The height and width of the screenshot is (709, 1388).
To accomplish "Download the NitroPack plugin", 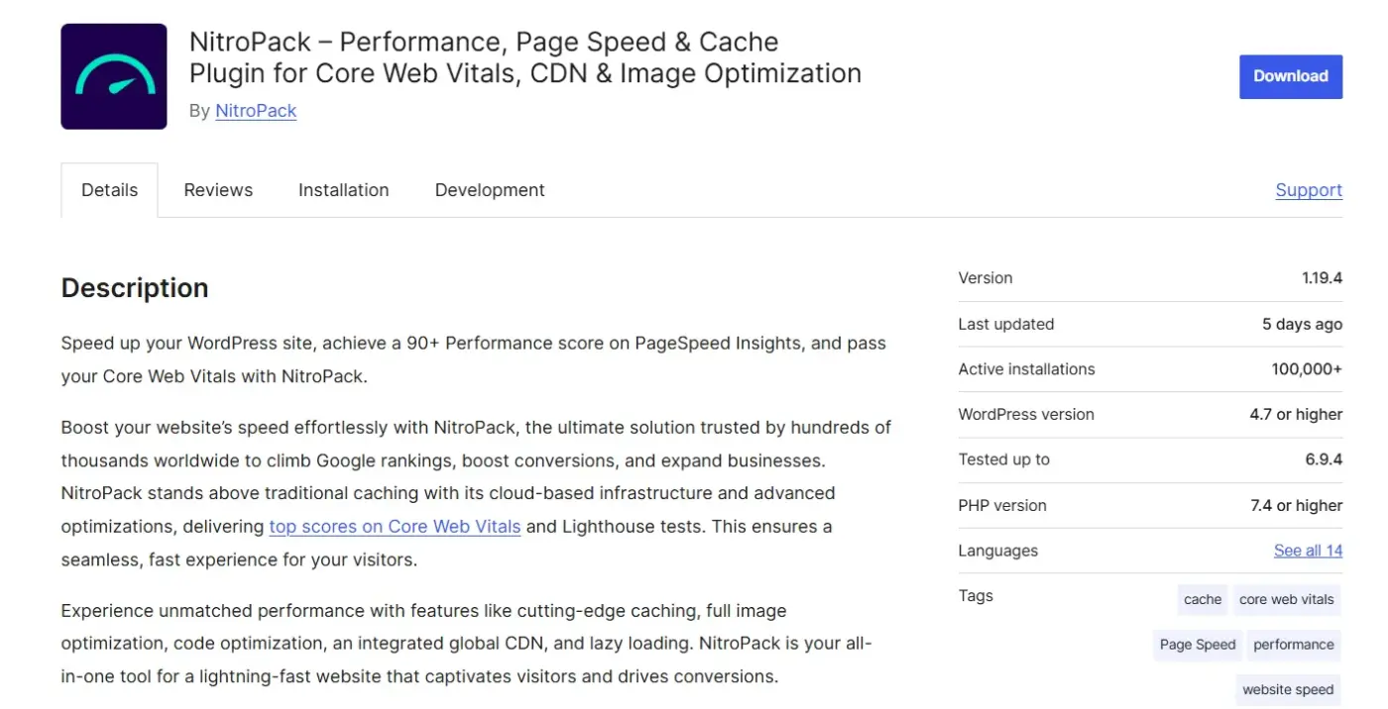I will coord(1290,76).
